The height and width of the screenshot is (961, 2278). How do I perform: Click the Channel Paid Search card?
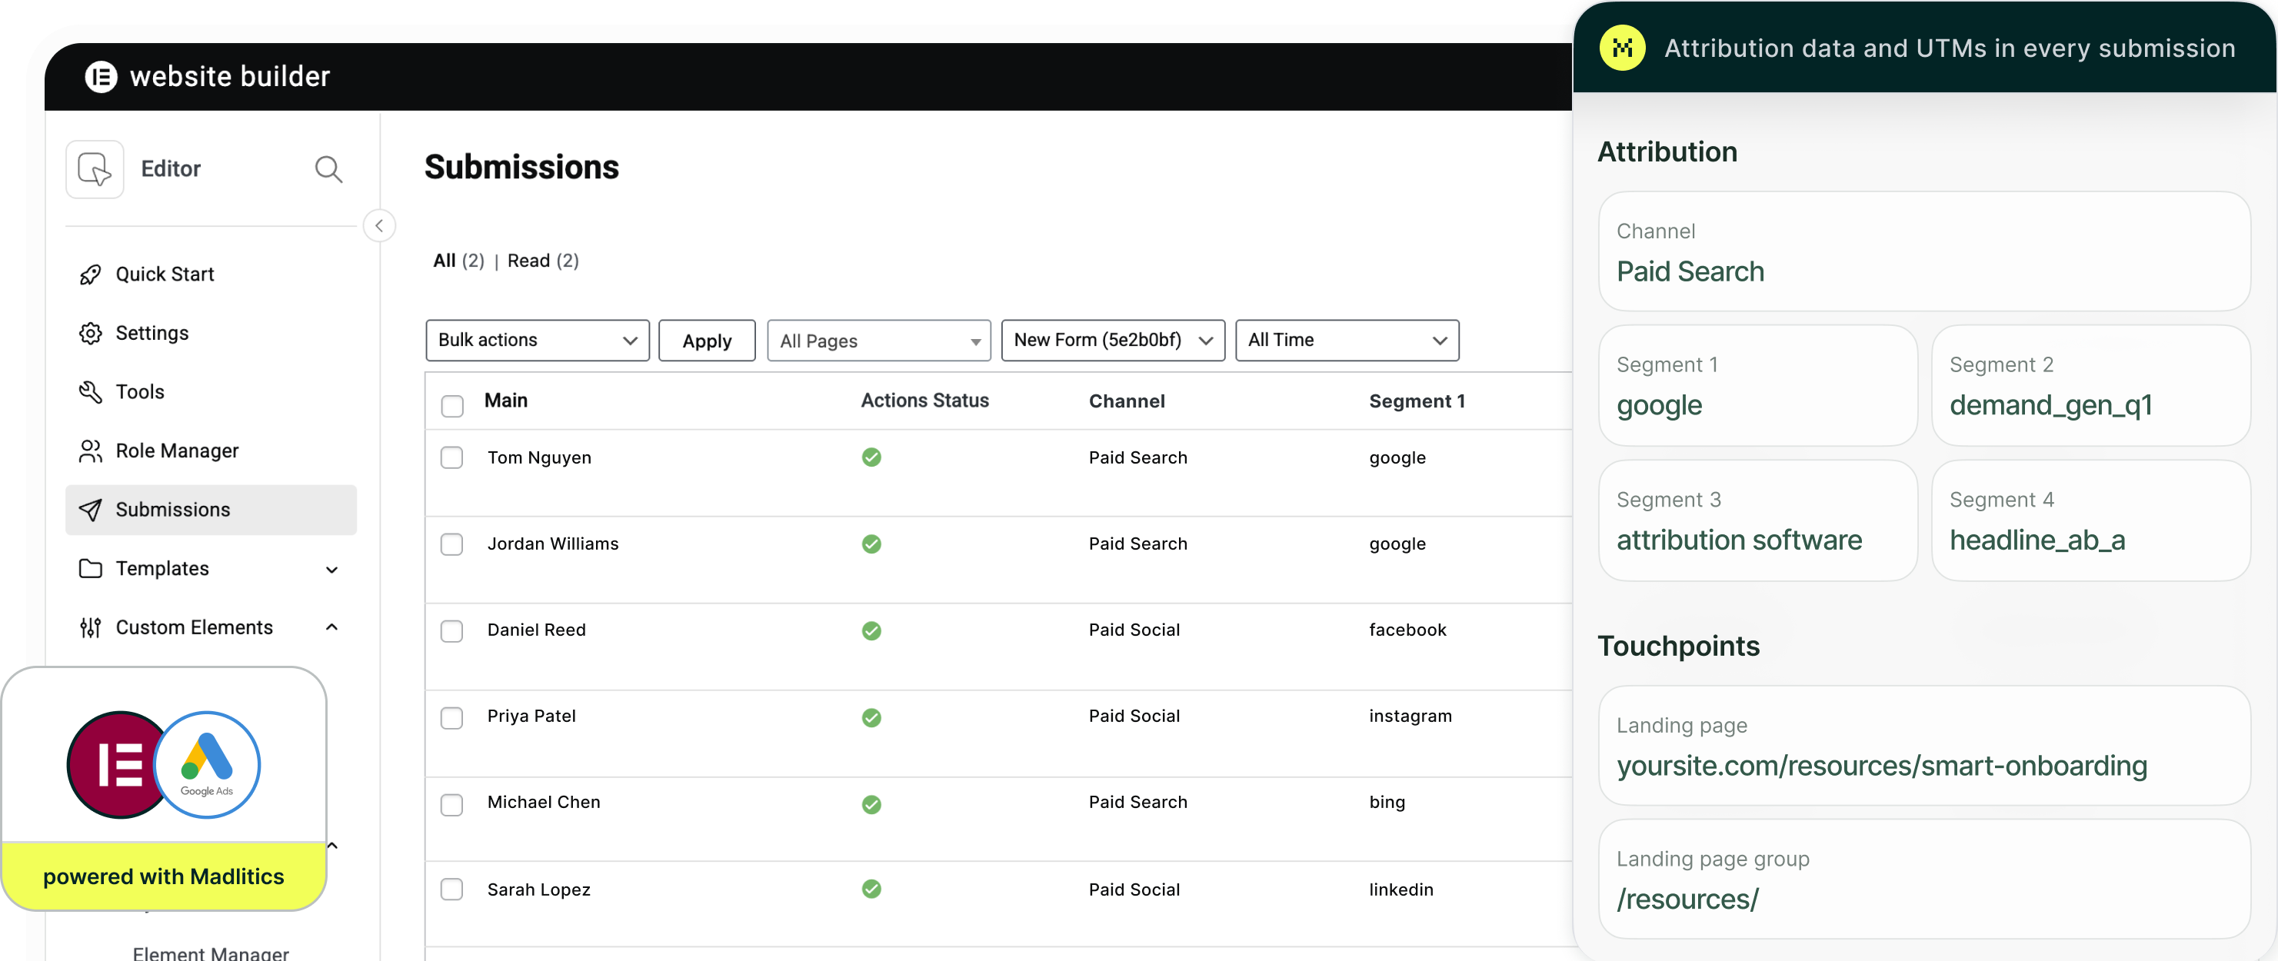pos(1923,252)
